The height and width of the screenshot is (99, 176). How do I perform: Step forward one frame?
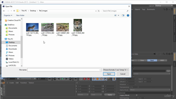tap(66, 79)
